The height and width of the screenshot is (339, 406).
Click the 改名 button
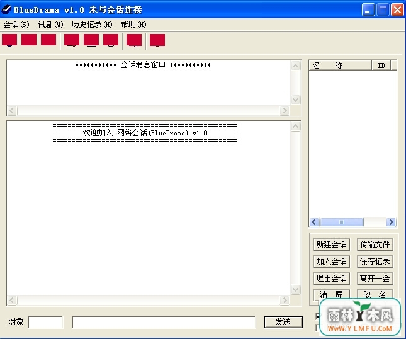pos(375,294)
